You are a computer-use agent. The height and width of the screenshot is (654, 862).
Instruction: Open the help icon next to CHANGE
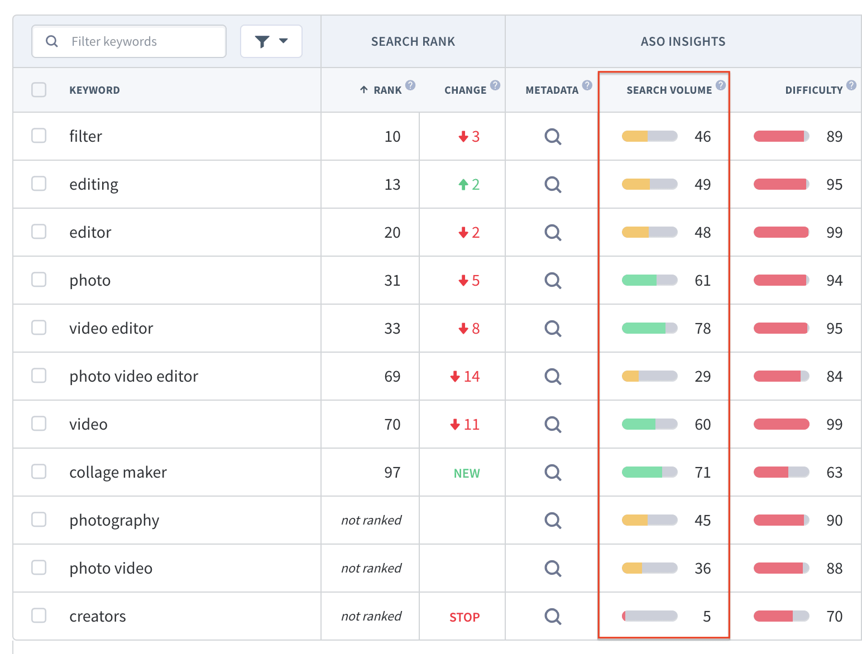coord(495,85)
